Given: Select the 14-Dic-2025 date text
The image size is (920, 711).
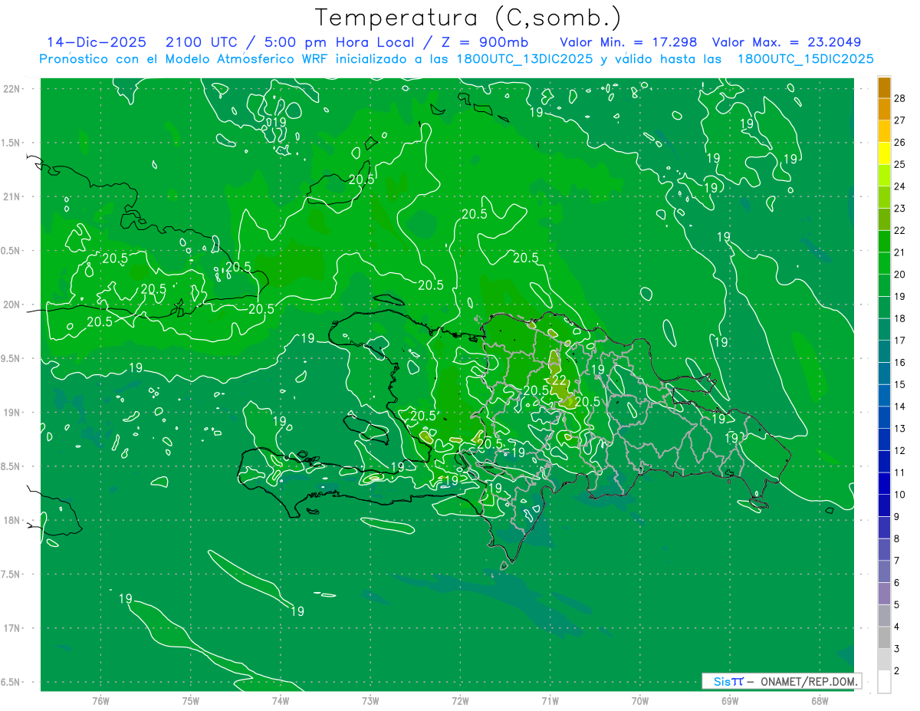Looking at the screenshot, I should (x=96, y=42).
